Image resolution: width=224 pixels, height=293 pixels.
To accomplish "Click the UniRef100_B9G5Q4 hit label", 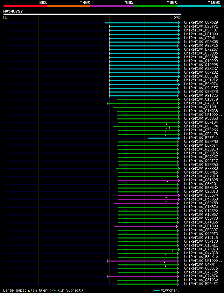I will tap(201, 57).
